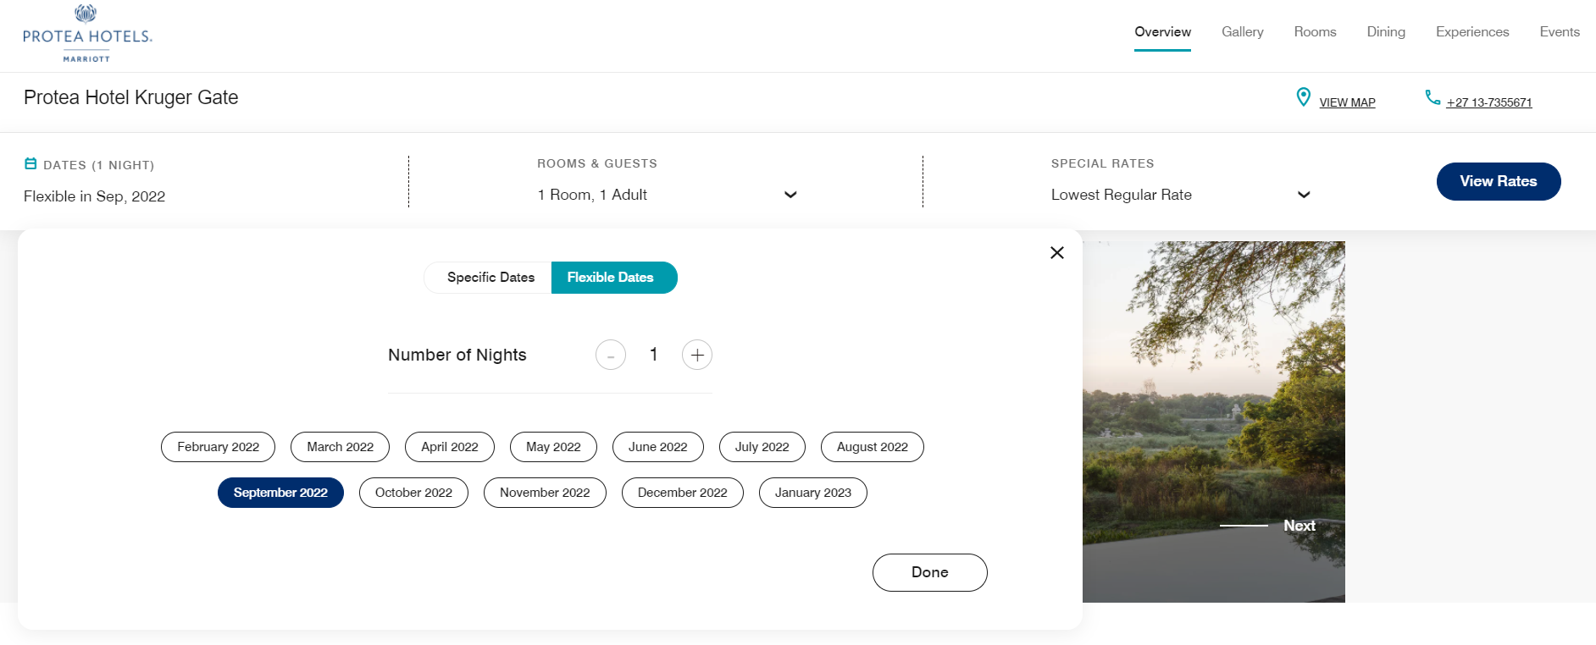Close the date picker panel
Viewport: 1596px width, 645px height.
tap(1057, 252)
